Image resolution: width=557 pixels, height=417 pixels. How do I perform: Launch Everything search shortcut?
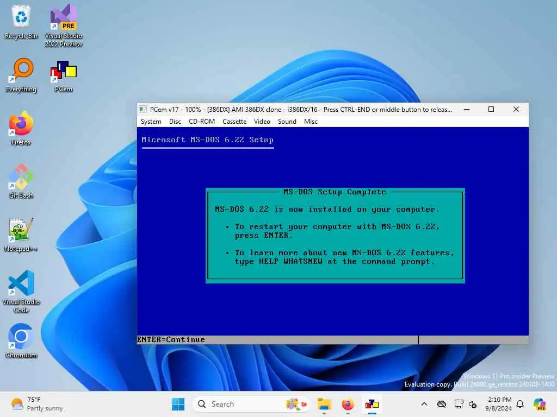pyautogui.click(x=21, y=75)
